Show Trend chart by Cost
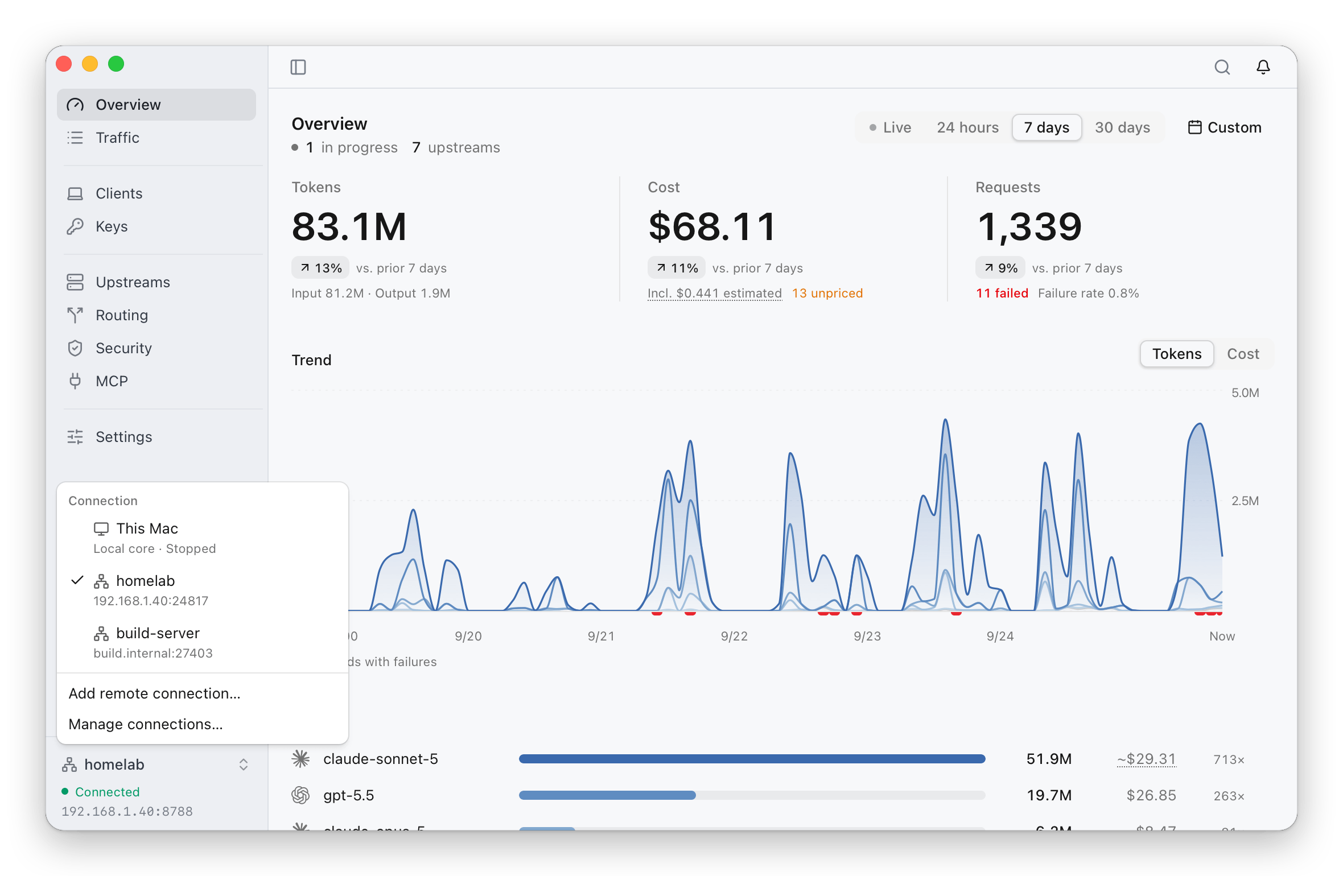This screenshot has height=876, width=1343. click(1243, 354)
